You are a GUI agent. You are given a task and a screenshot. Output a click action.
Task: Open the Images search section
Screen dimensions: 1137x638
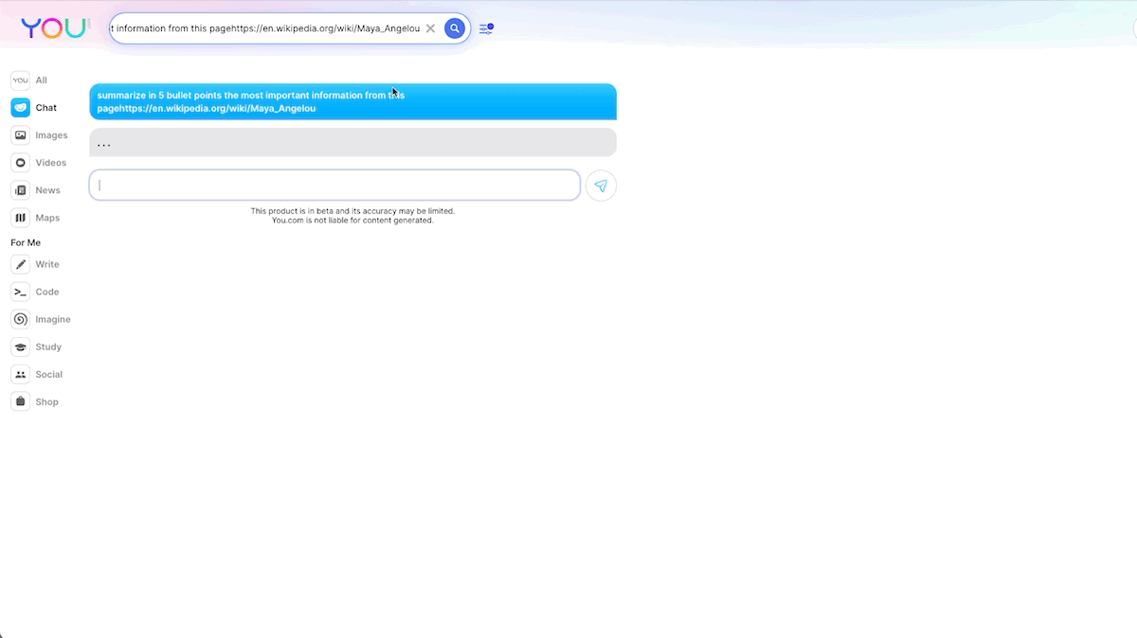tap(20, 134)
